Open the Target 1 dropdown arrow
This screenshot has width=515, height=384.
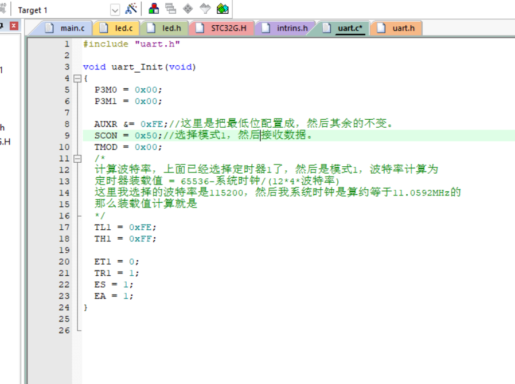115,10
